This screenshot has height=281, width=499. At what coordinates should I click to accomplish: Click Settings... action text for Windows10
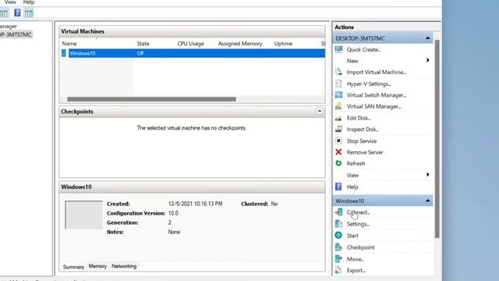[358, 224]
